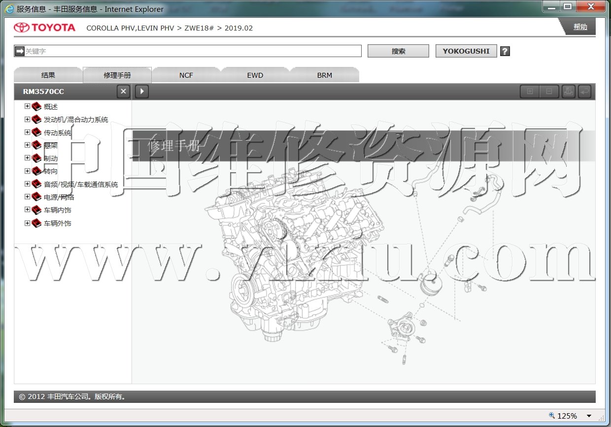The image size is (611, 427).
Task: Expand the 车辆外饰 tree node
Action: click(x=28, y=223)
